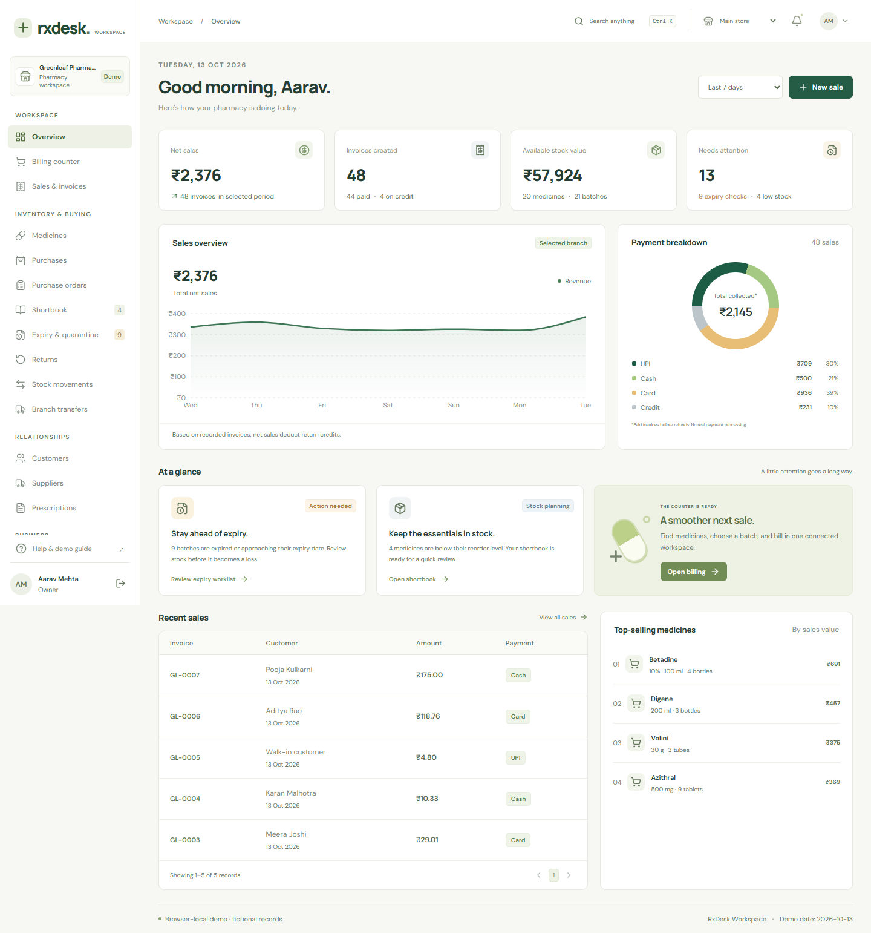Click the Card legend color swatch
The width and height of the screenshot is (871, 933).
[x=634, y=393]
